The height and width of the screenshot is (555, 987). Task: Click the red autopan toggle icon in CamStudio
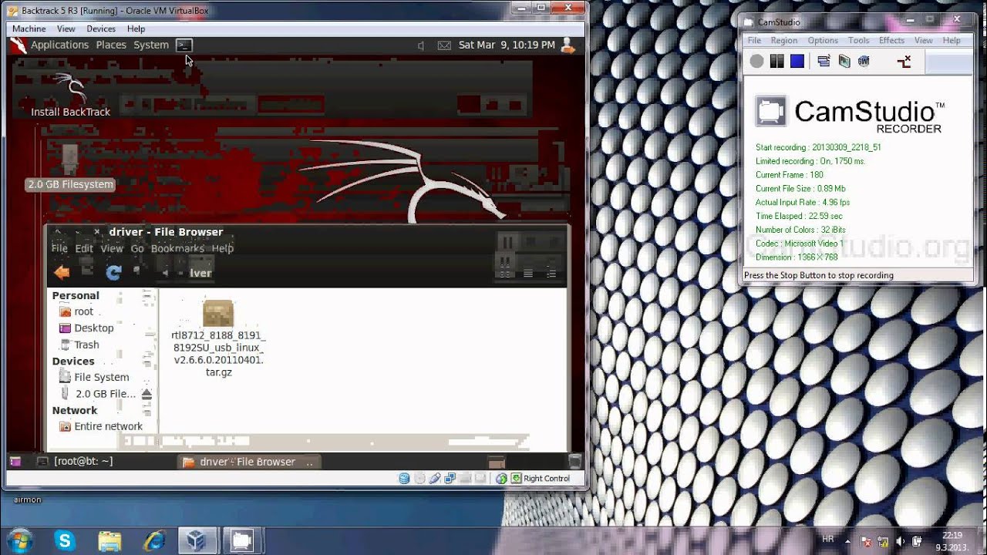(x=904, y=61)
